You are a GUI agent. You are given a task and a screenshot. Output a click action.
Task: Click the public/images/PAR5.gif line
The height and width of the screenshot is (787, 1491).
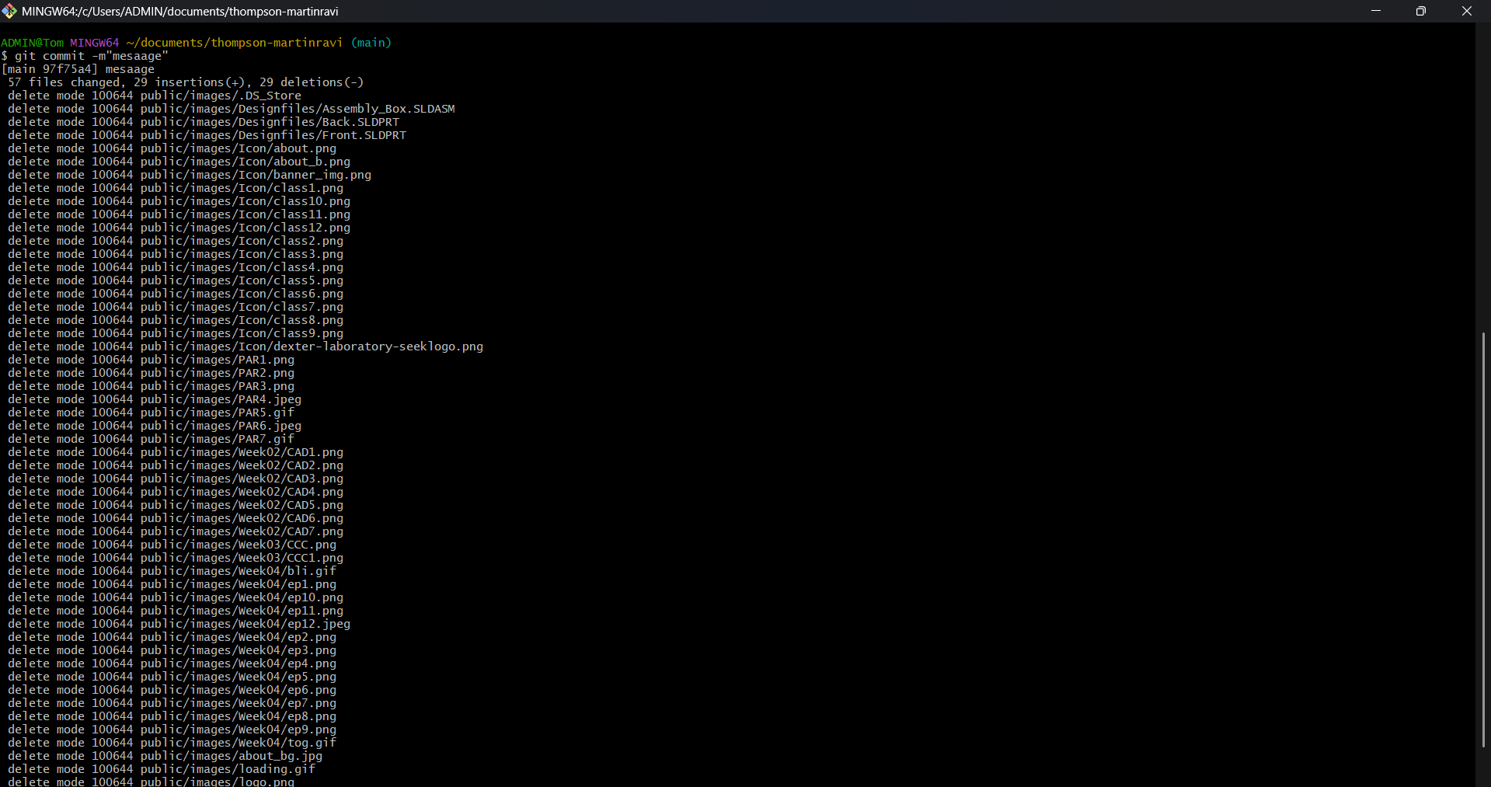(152, 413)
